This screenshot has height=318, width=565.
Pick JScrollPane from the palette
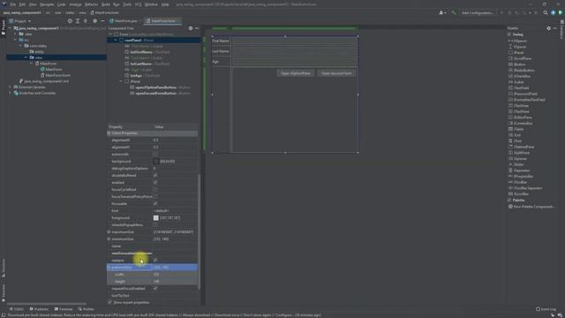[x=520, y=58]
